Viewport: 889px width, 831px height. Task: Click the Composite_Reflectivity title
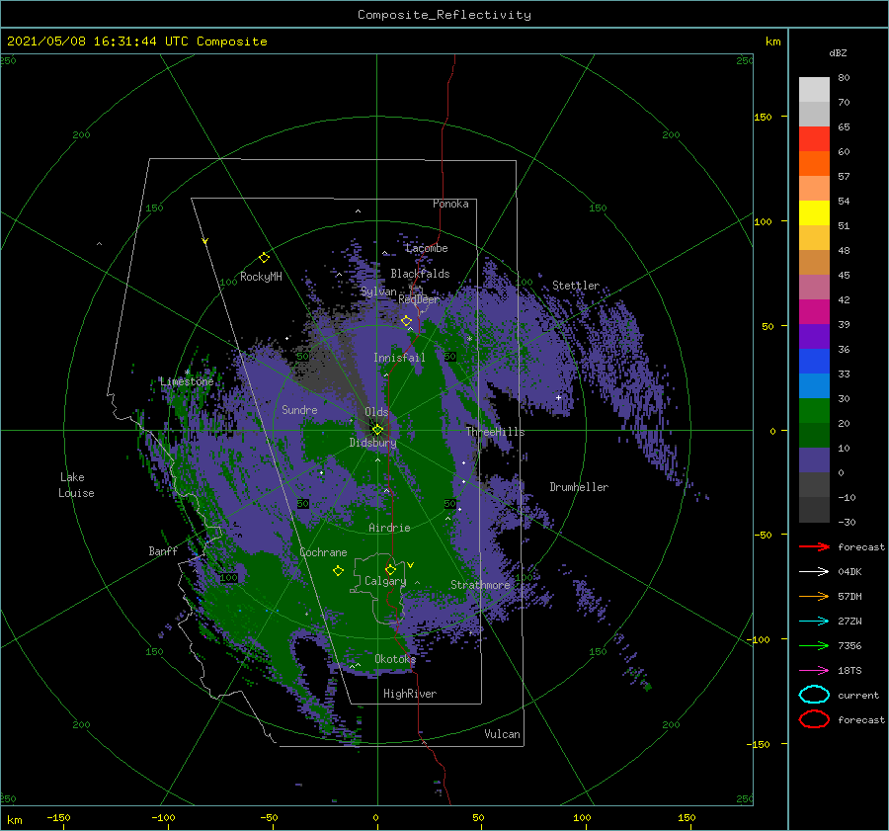click(444, 15)
